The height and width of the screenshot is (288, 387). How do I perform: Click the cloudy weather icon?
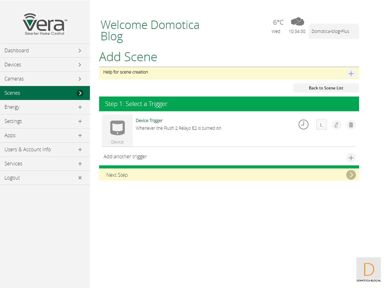tap(297, 22)
